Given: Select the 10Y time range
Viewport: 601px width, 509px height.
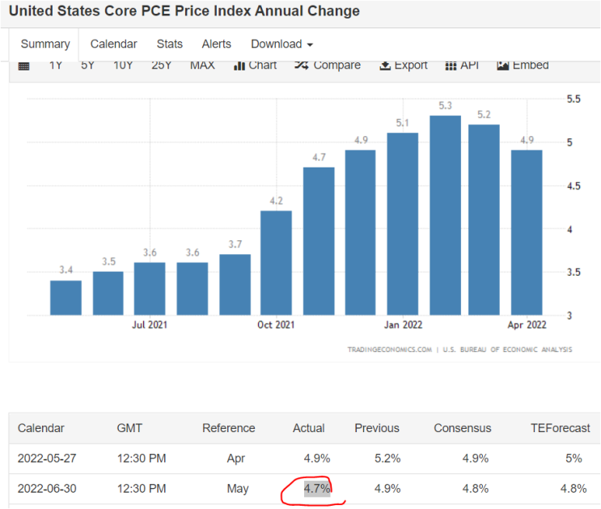Looking at the screenshot, I should coord(123,66).
